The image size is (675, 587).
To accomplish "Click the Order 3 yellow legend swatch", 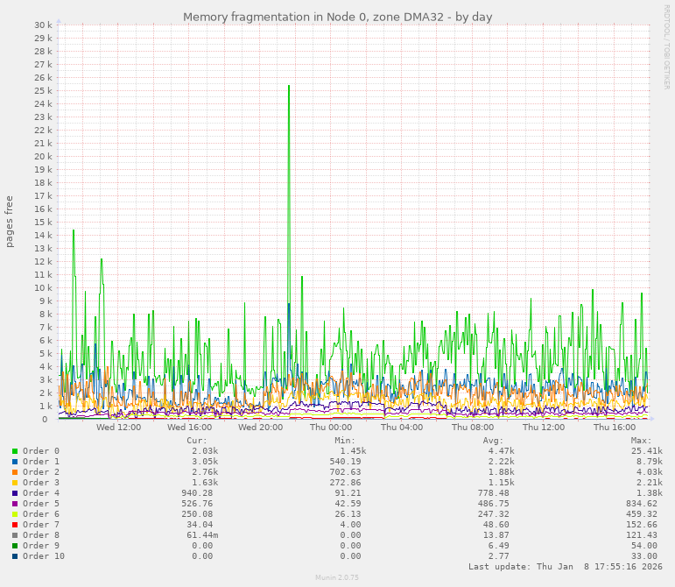I will click(x=15, y=483).
